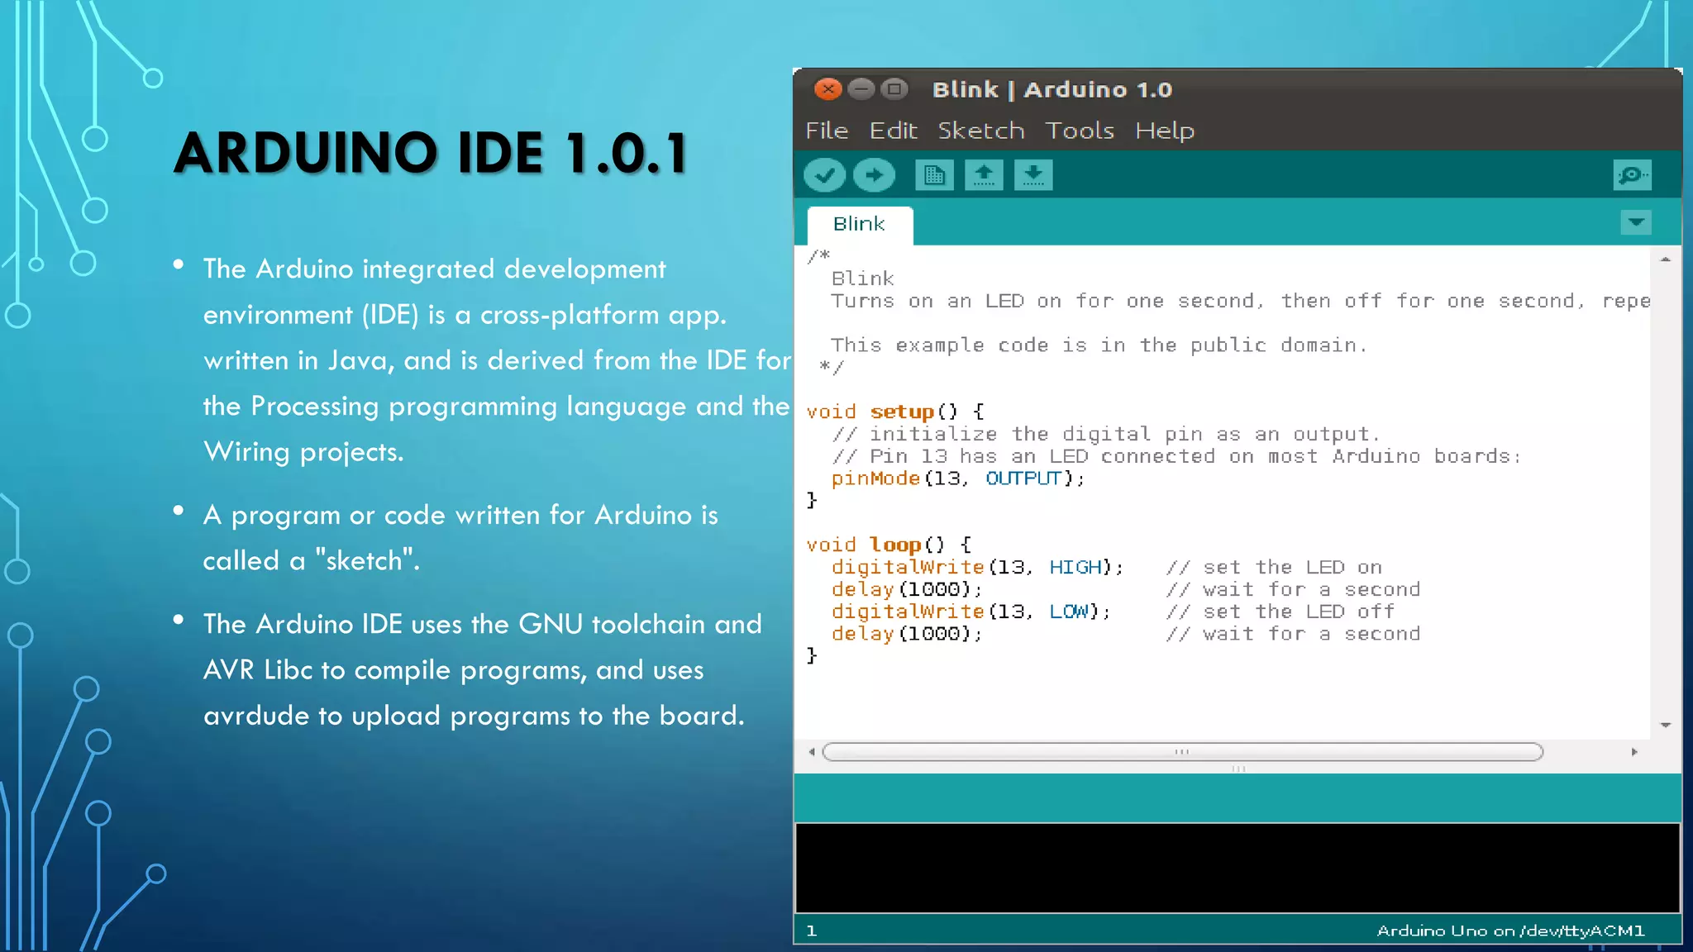Click the vertical scroll down arrow
This screenshot has height=952, width=1693.
[1666, 726]
